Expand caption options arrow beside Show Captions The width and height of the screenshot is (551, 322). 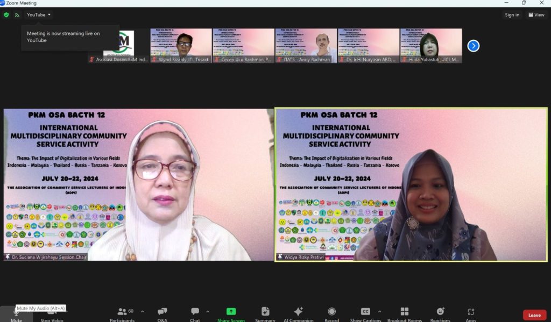(x=379, y=311)
